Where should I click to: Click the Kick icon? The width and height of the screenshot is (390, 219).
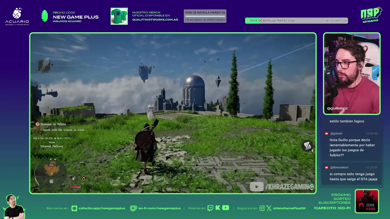[218, 208]
